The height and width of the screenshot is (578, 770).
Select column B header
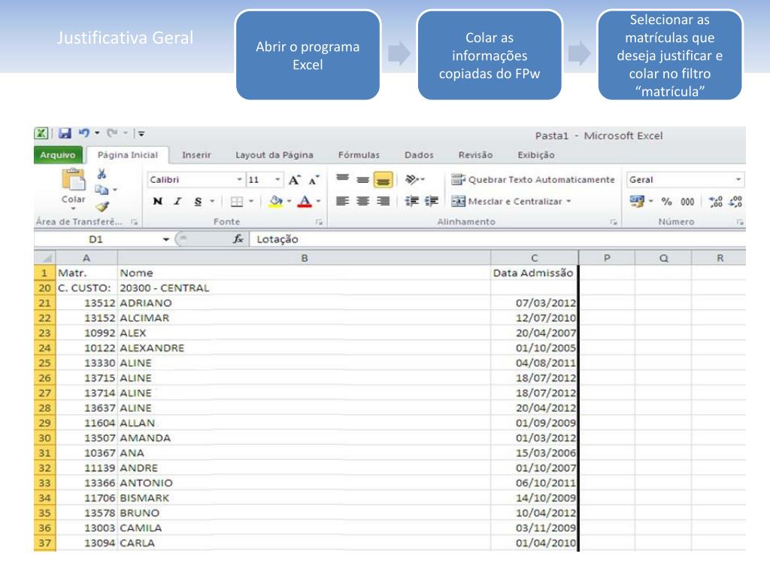pos(304,258)
